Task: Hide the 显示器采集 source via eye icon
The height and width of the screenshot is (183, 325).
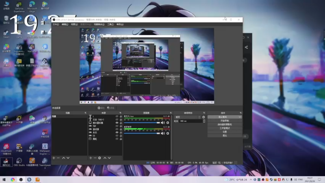Action: point(117,123)
